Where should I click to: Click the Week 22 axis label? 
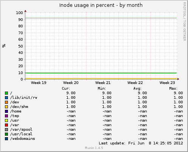(x=135, y=83)
